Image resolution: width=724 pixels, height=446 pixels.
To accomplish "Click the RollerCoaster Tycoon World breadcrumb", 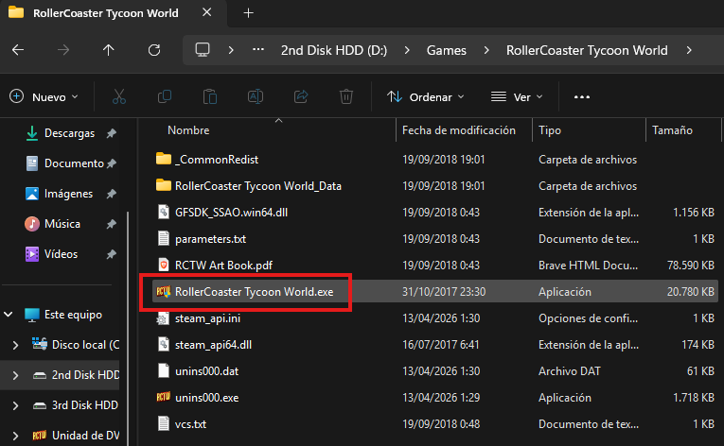I will click(x=587, y=50).
